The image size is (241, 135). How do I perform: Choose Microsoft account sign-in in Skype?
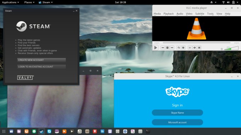tap(177, 122)
